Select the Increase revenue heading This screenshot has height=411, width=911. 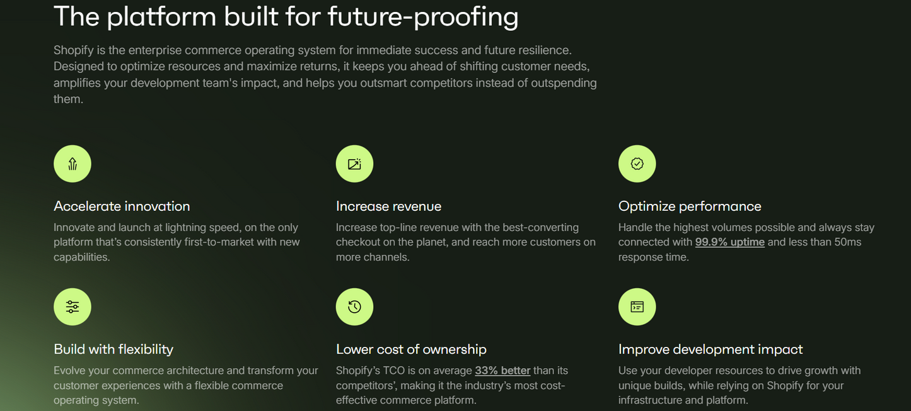[x=388, y=206]
